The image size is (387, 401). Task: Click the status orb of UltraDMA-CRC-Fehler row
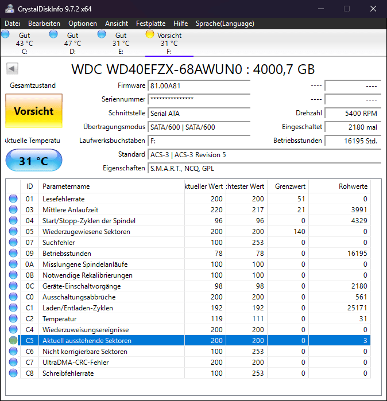[13, 362]
